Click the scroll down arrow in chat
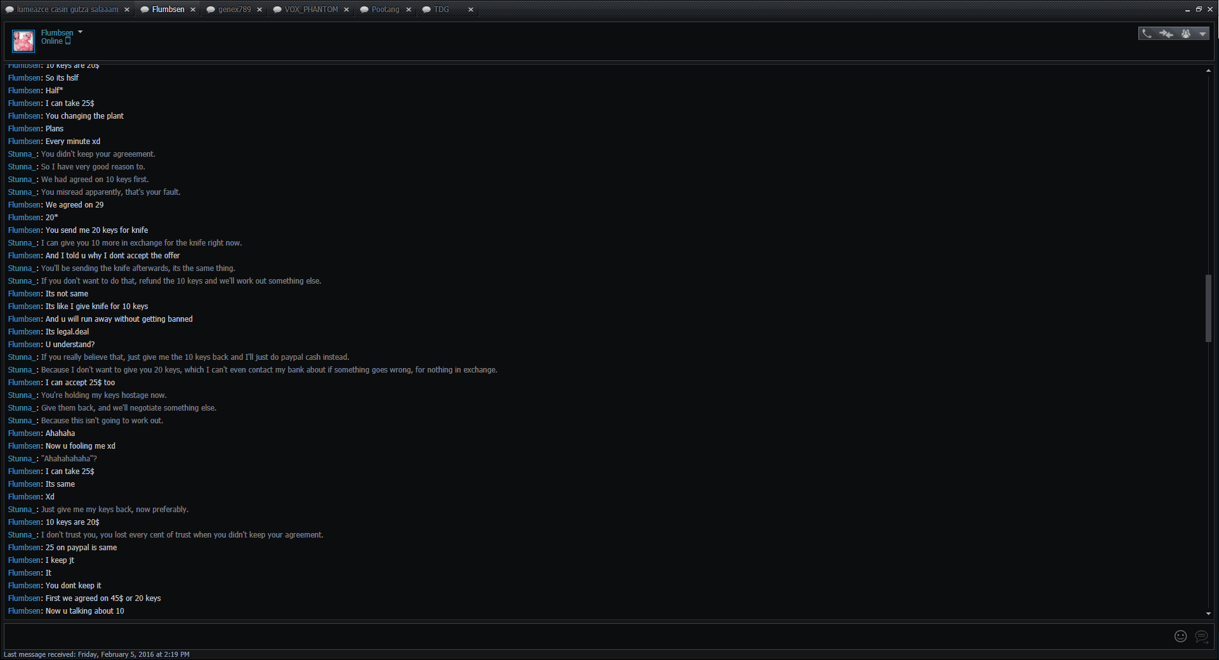Viewport: 1219px width, 660px height. coord(1208,614)
